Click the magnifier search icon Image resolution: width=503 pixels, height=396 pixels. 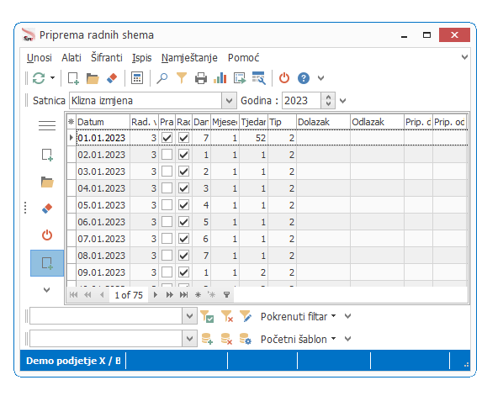coord(162,78)
